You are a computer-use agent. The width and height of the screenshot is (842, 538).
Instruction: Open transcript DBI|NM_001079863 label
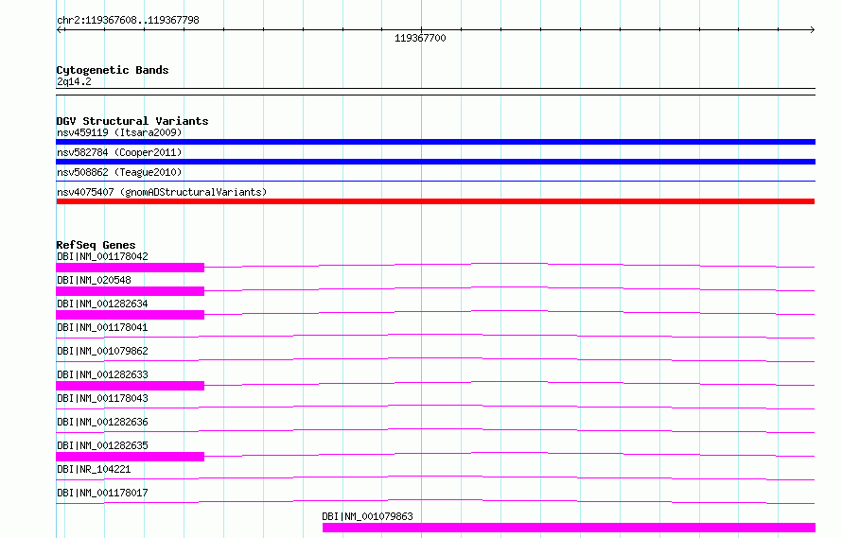tap(367, 516)
